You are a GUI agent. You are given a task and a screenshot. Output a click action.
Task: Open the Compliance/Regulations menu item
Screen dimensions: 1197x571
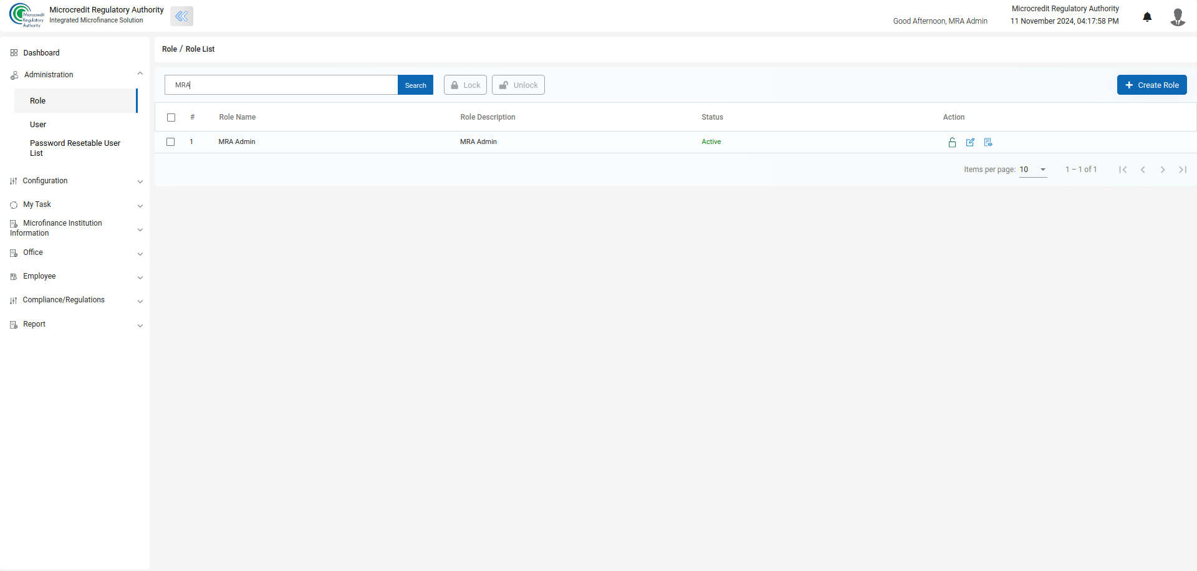[x=64, y=300]
